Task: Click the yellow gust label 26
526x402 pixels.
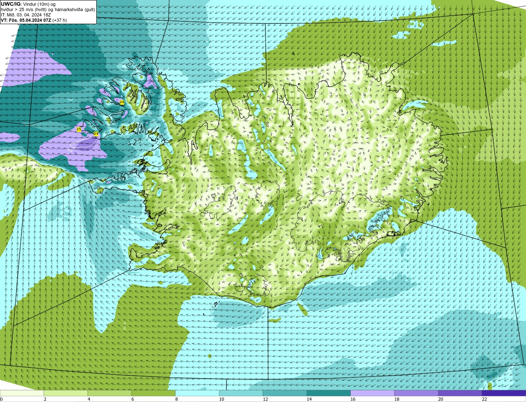Action: [x=122, y=102]
